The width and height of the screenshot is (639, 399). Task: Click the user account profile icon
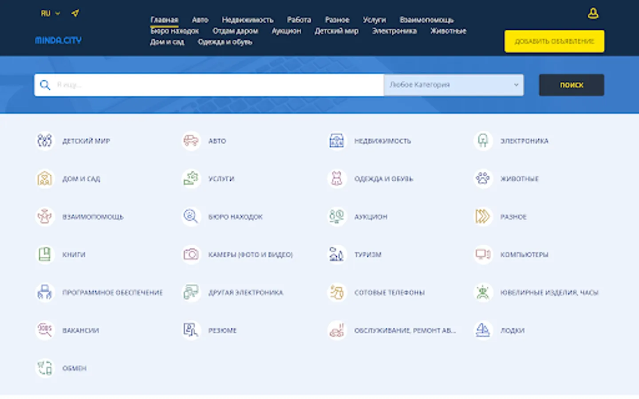click(593, 13)
